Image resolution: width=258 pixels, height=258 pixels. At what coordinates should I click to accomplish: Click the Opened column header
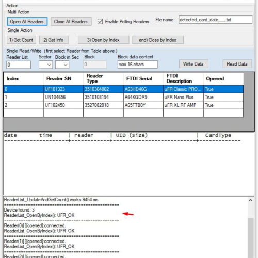[223, 79]
